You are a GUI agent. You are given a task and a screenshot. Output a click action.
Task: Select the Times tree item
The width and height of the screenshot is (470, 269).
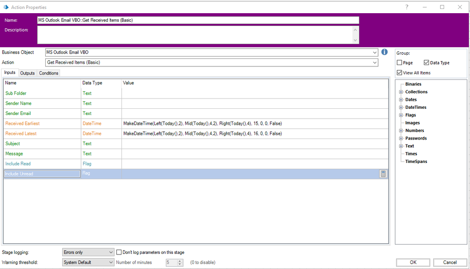point(411,154)
